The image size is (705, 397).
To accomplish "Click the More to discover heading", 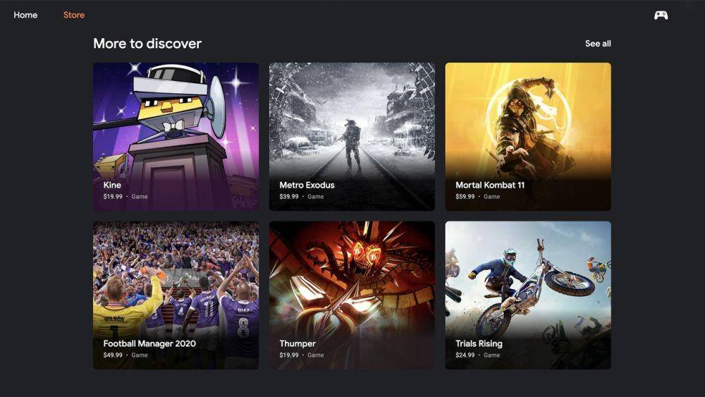I will point(147,44).
